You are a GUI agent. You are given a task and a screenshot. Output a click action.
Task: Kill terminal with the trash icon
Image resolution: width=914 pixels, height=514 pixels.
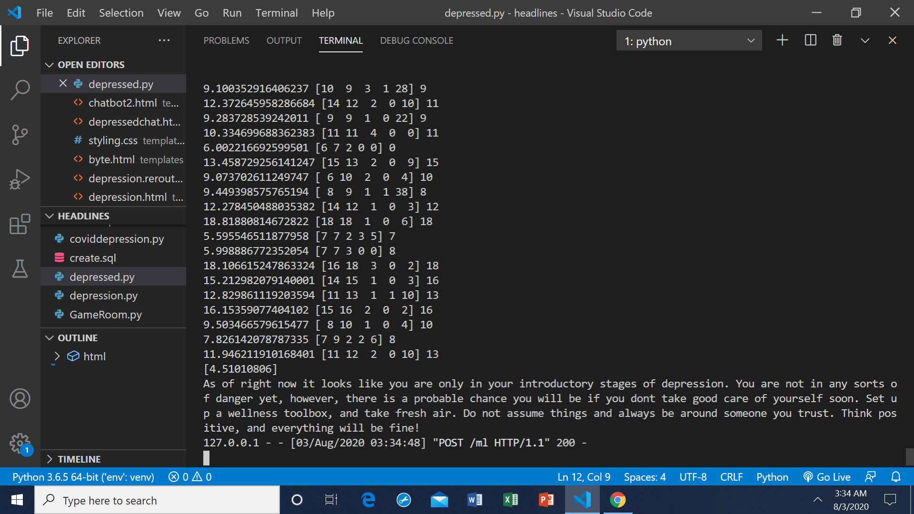[x=837, y=40]
